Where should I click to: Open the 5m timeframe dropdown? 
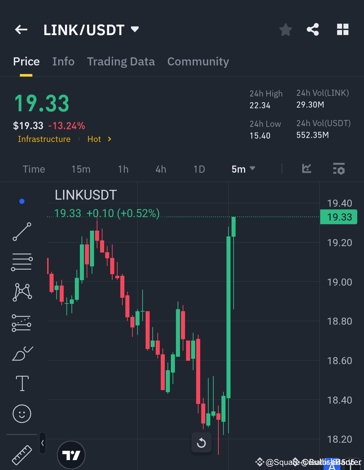(x=243, y=169)
